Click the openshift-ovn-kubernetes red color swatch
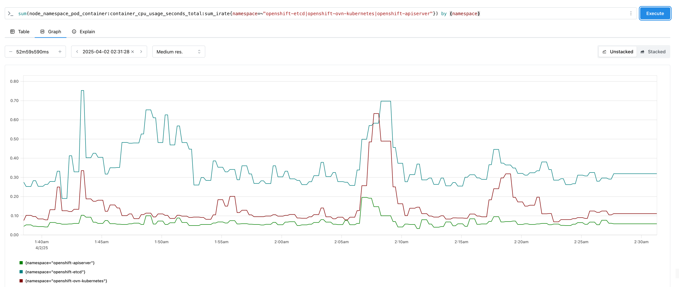The image size is (679, 287). 21,281
